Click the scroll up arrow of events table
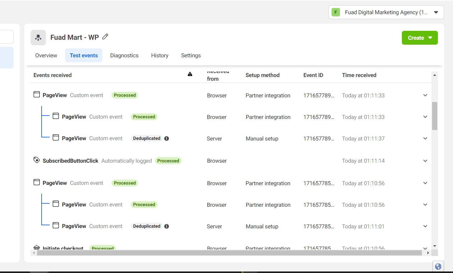Viewport: 453px width, 273px height. point(435,75)
